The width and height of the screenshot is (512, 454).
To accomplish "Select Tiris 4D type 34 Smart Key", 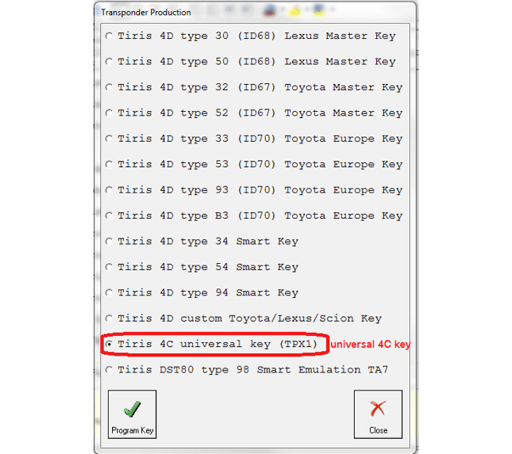I will [109, 242].
